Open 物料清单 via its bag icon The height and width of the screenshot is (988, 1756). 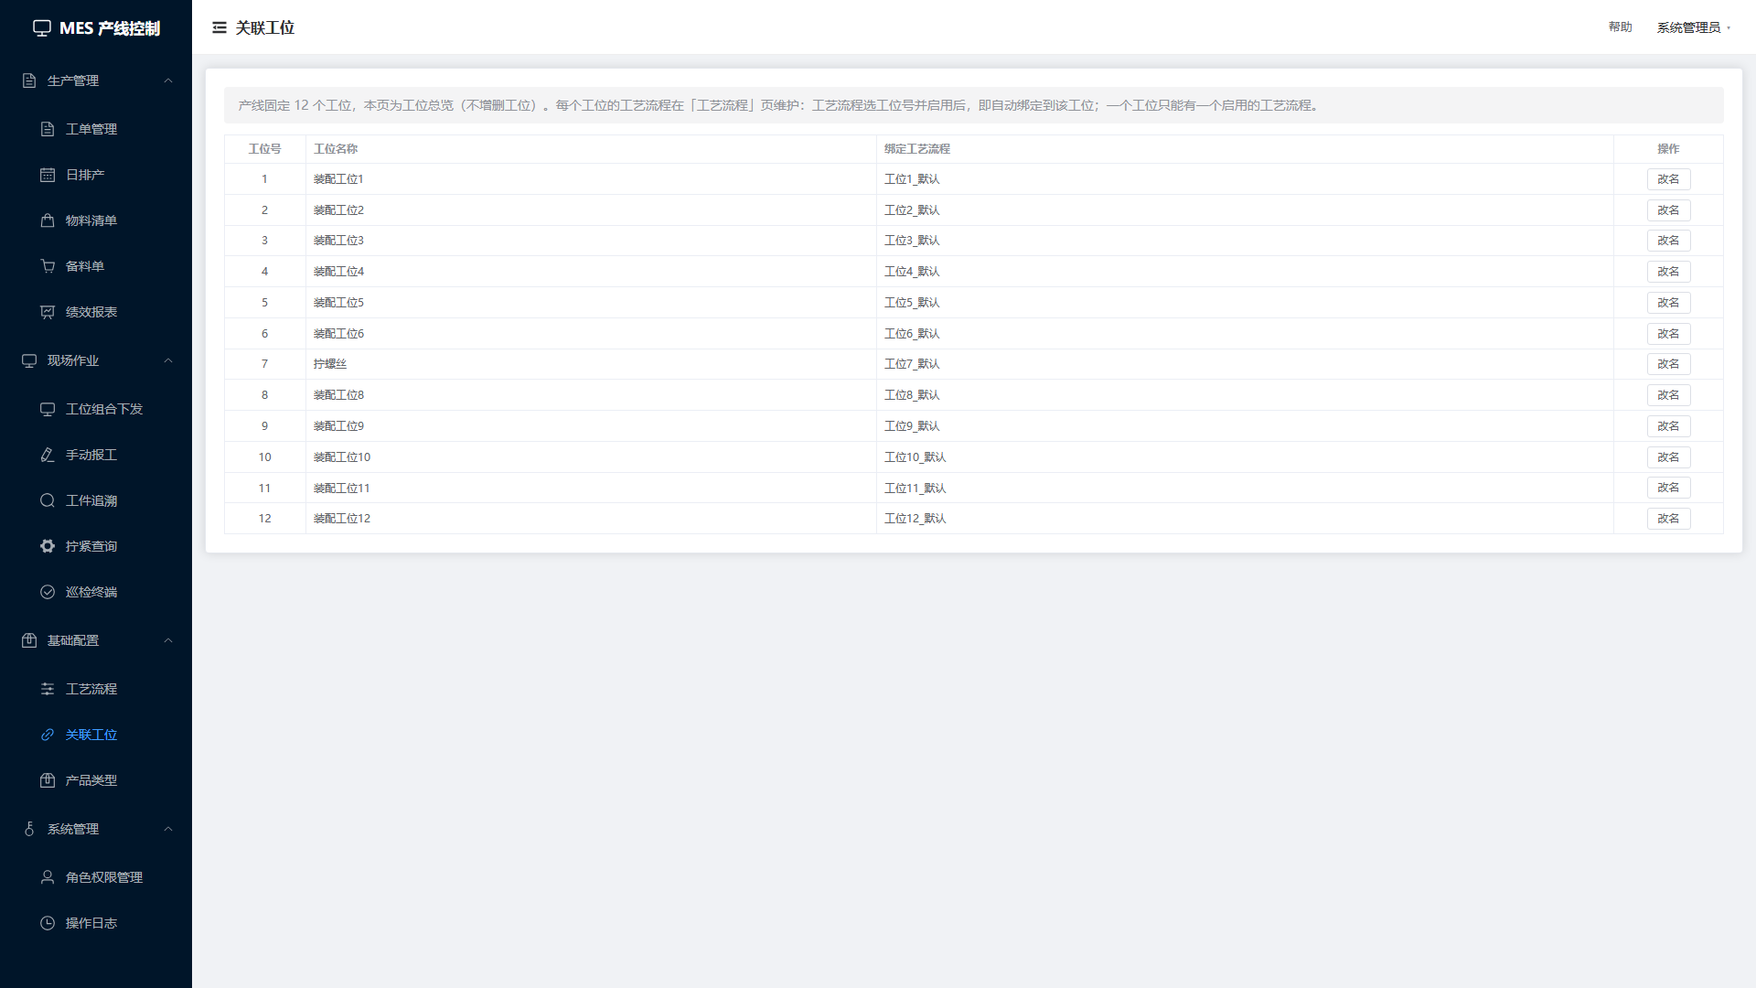point(48,220)
